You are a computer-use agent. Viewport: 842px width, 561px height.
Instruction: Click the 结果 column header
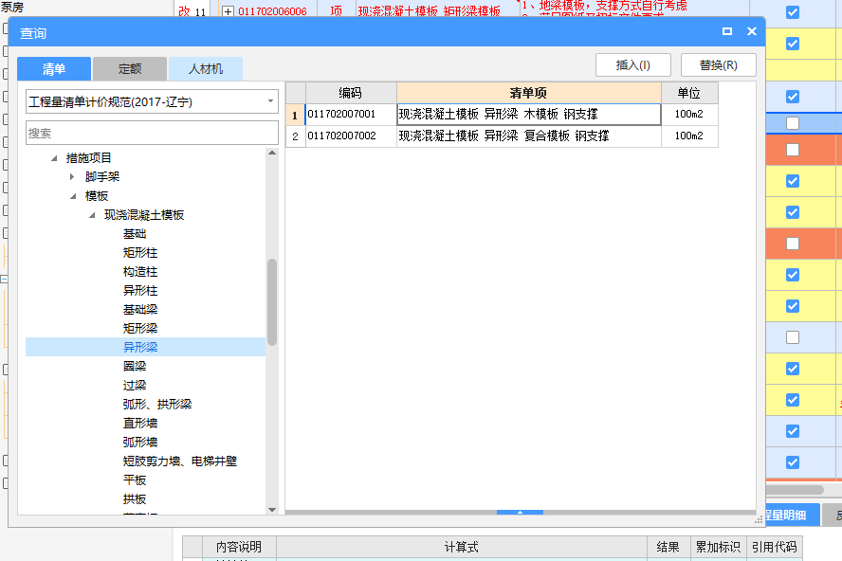pyautogui.click(x=668, y=547)
